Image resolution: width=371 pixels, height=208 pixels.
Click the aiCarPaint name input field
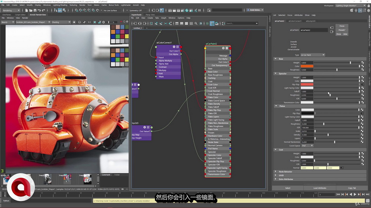[314, 30]
